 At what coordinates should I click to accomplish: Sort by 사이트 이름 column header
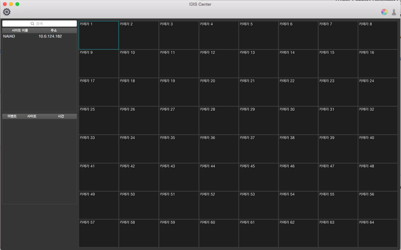20,30
